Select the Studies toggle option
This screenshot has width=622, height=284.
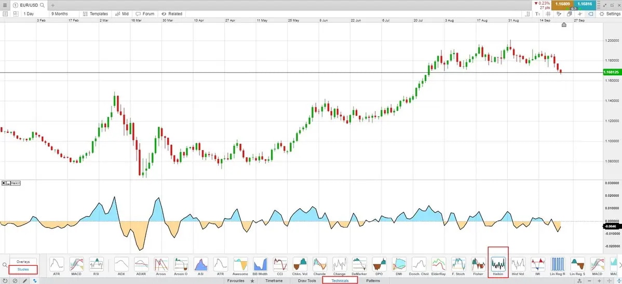click(23, 269)
